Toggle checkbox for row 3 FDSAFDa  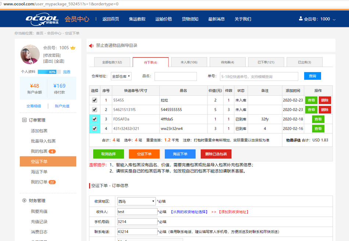(x=94, y=119)
